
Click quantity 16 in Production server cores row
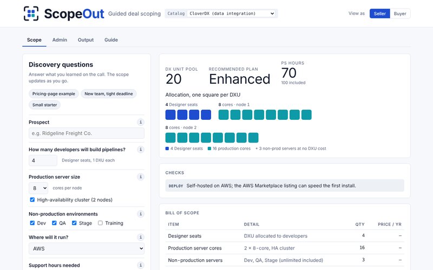[x=362, y=247]
